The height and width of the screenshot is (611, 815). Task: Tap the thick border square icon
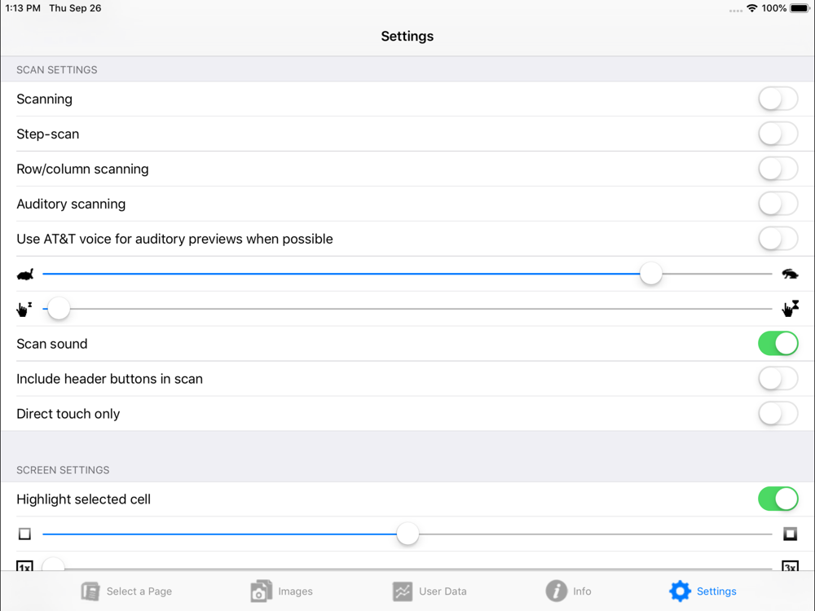point(790,534)
